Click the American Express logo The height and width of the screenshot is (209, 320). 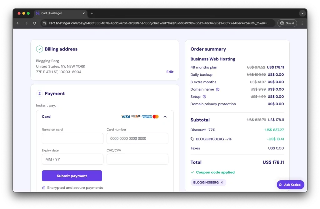pos(146,116)
